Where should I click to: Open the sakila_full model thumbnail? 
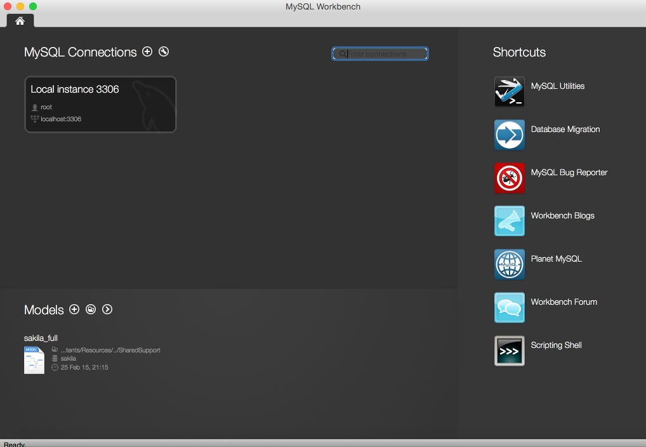34,359
